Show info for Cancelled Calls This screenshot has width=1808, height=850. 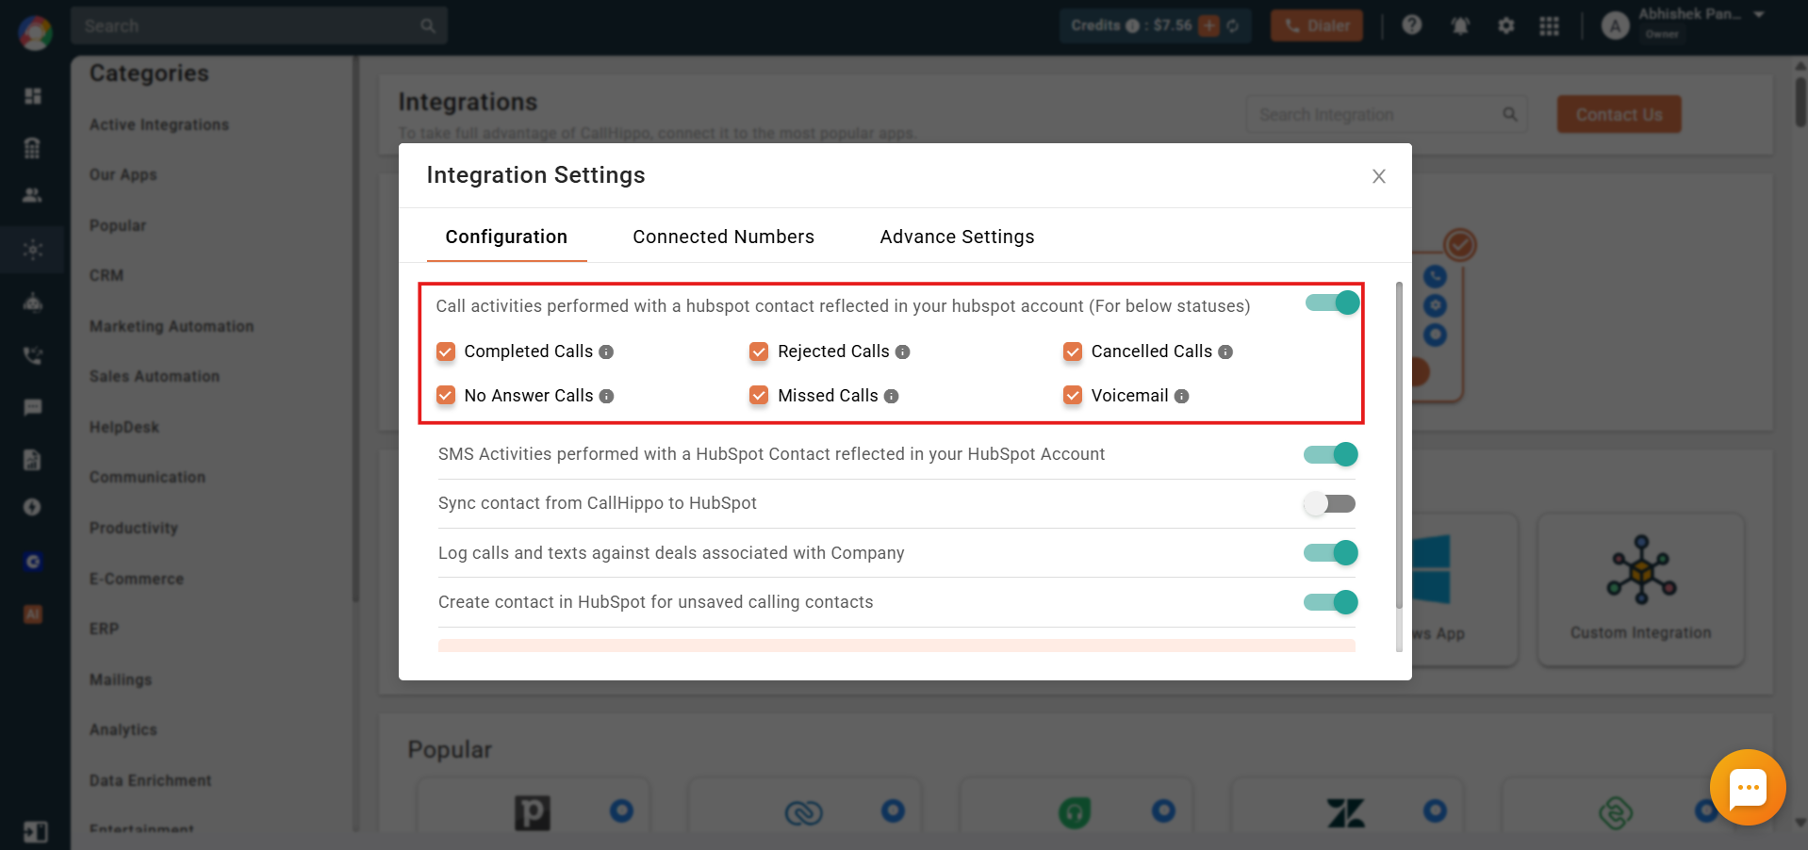click(1225, 351)
